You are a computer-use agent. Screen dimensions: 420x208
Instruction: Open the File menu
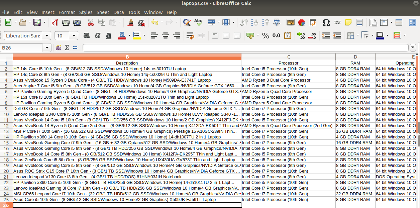[5, 12]
